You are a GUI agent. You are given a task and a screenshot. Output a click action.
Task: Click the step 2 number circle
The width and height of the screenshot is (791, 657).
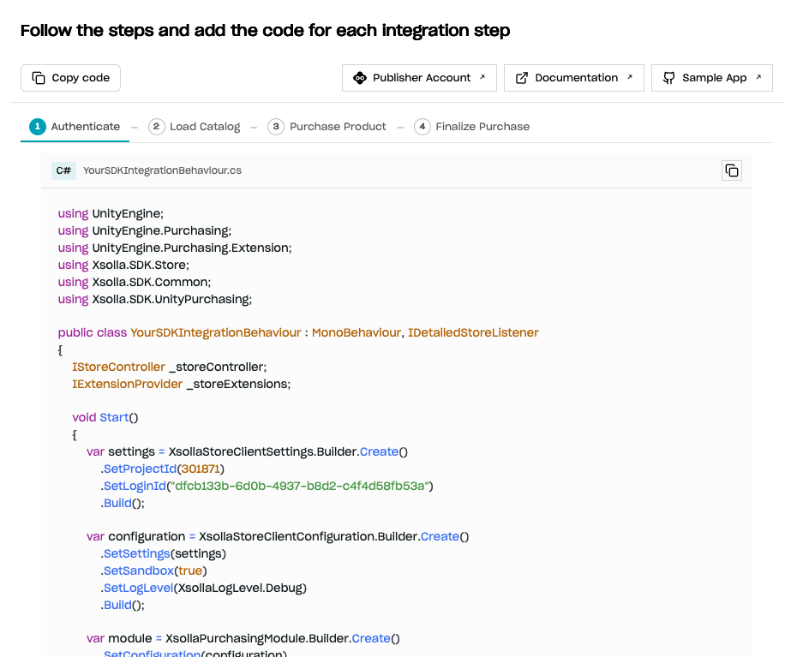(x=156, y=127)
